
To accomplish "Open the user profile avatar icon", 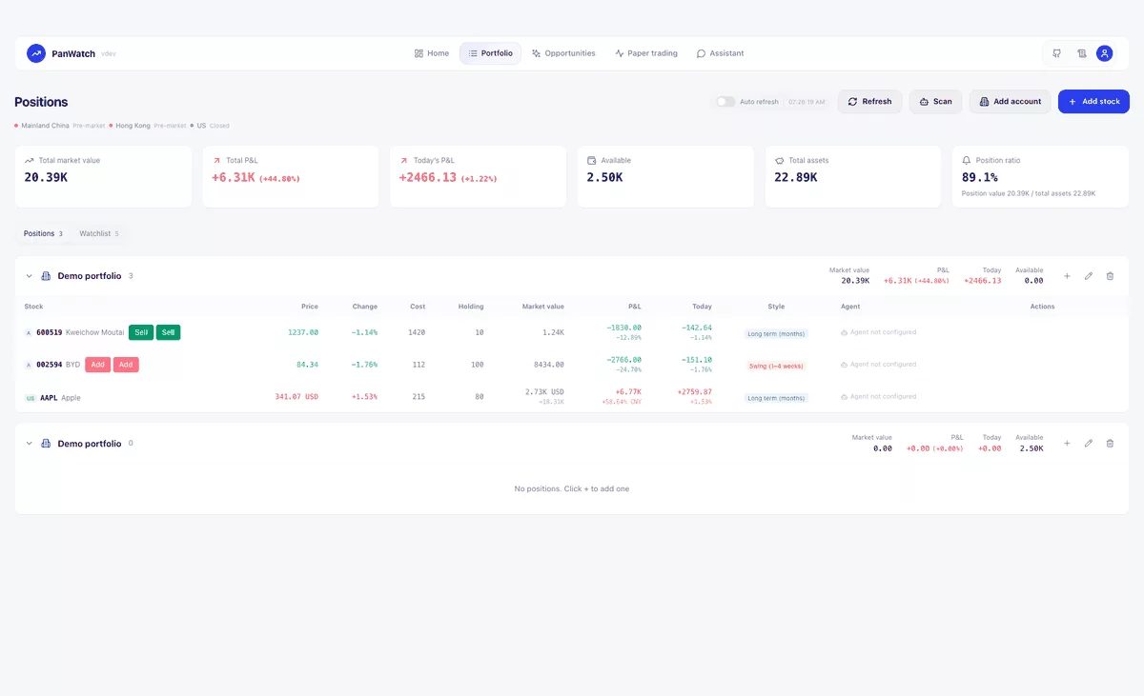I will (x=1105, y=53).
